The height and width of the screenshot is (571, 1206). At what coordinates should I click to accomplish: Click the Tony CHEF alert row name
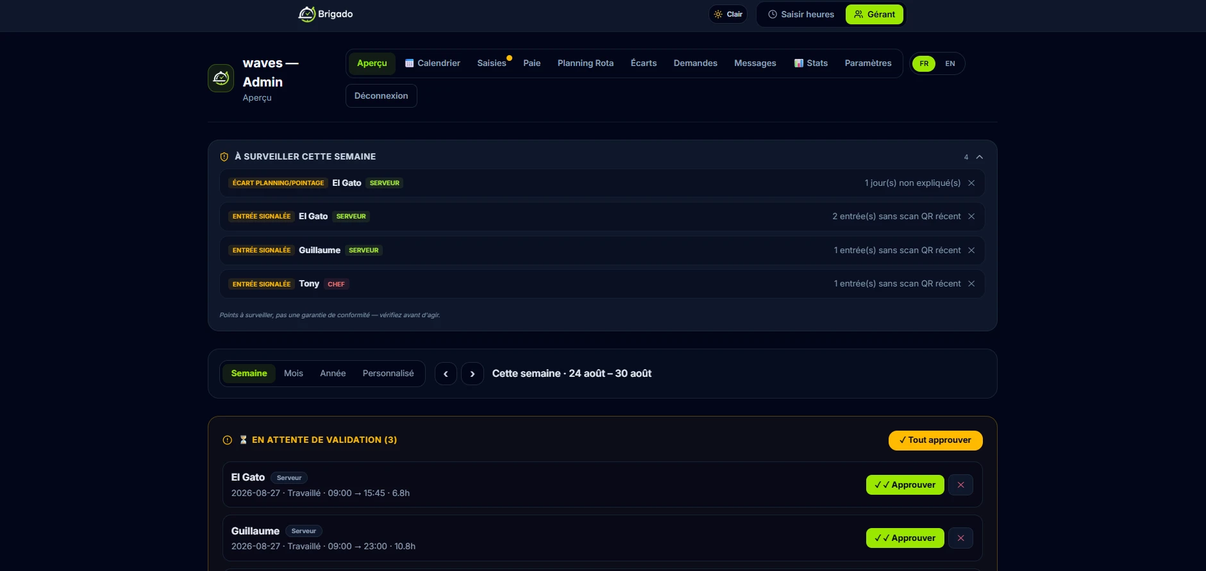click(x=309, y=284)
